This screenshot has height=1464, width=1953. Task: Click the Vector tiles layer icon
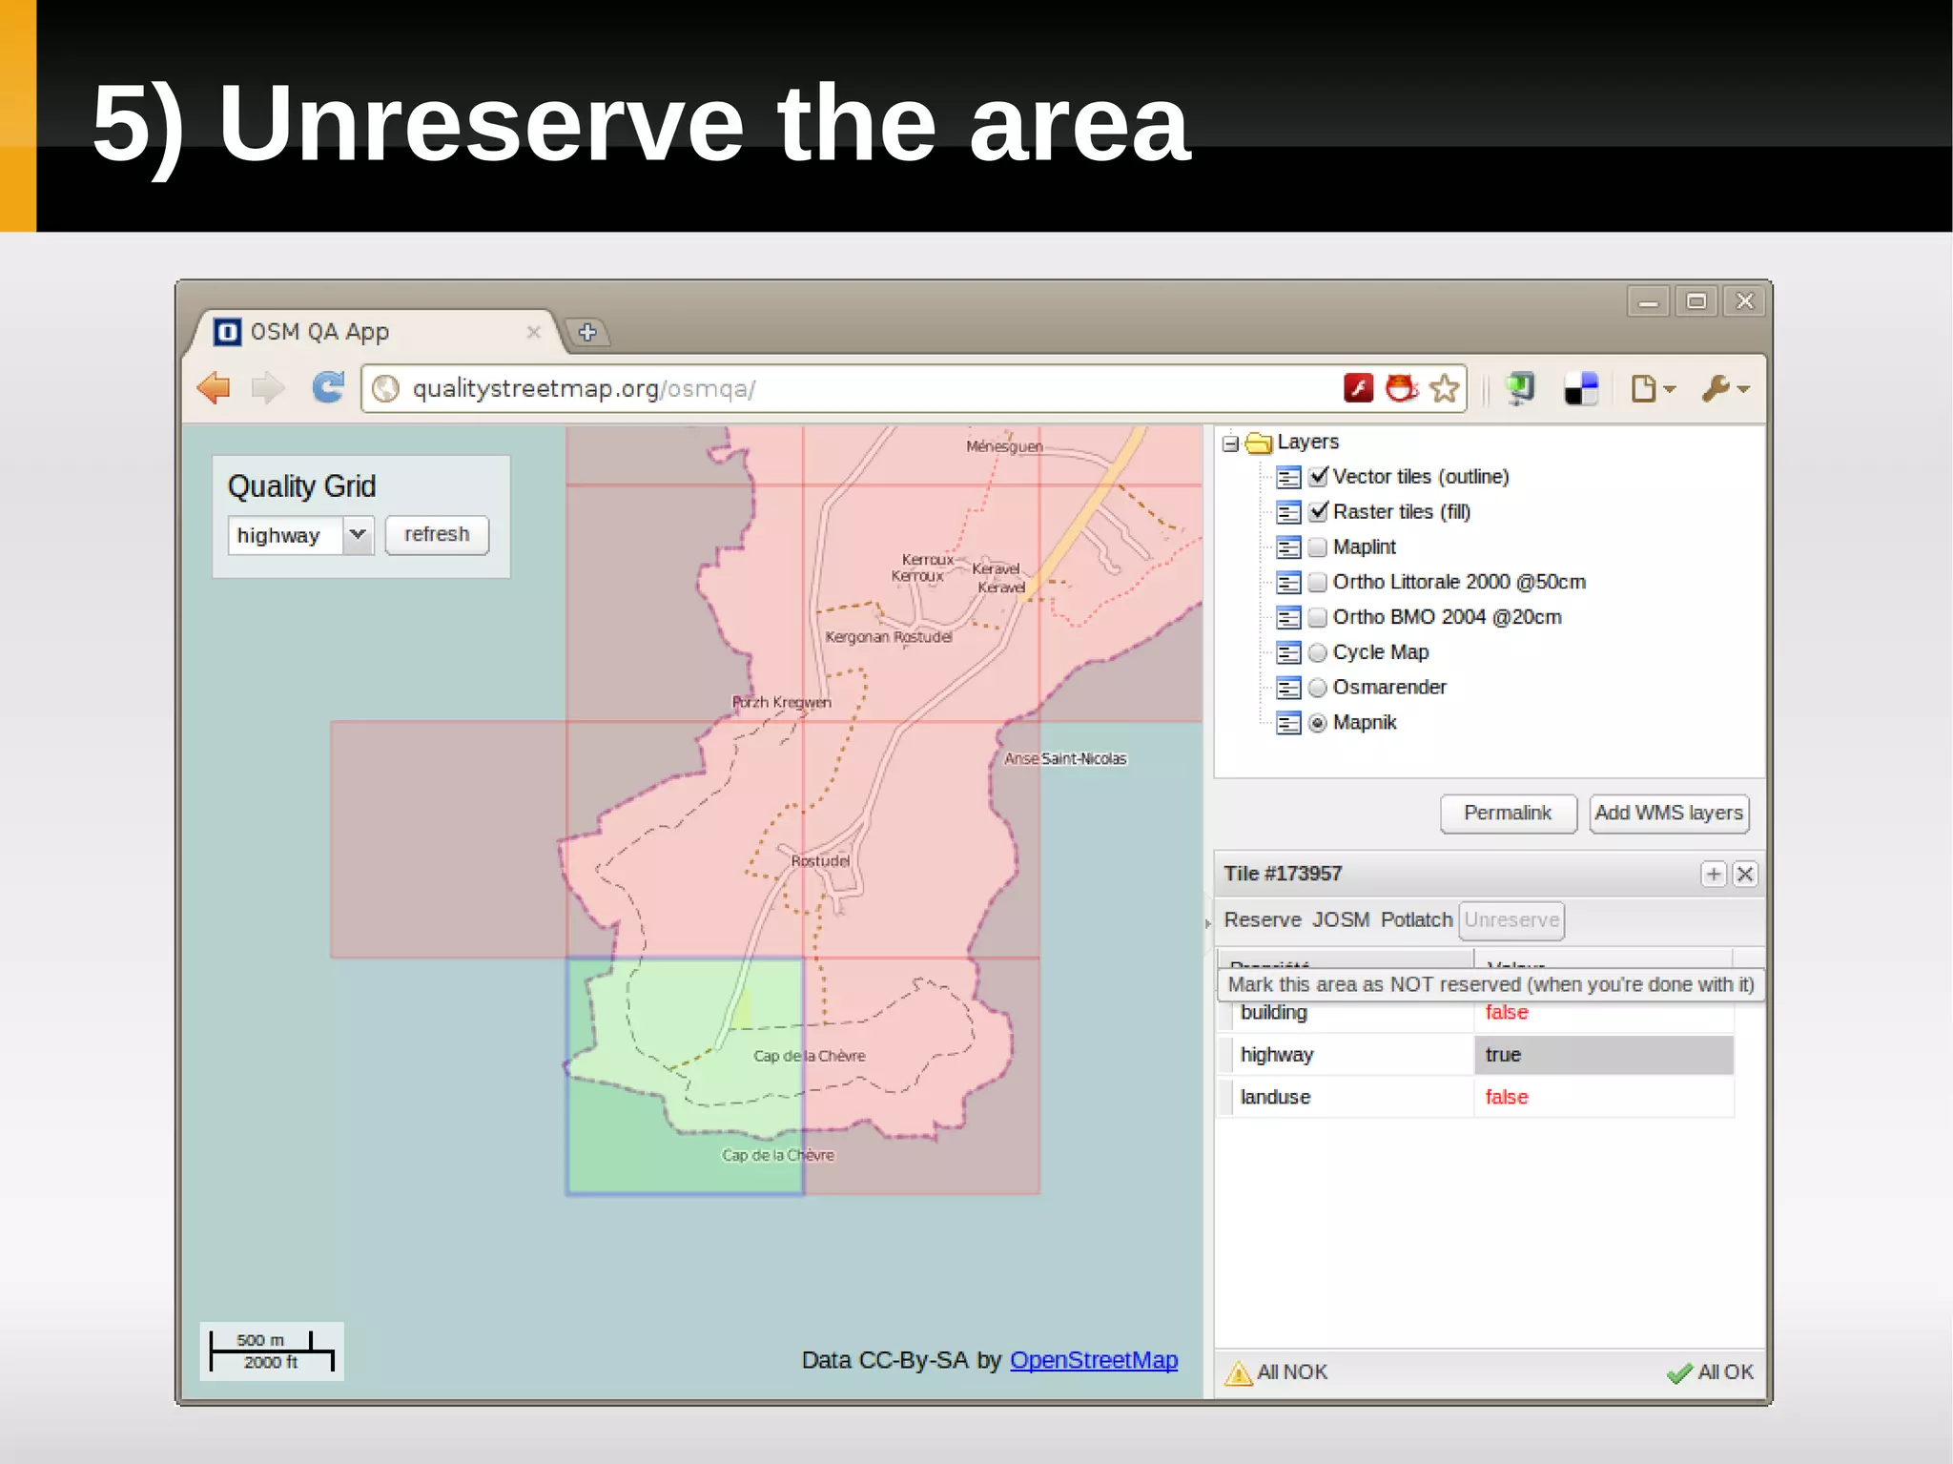tap(1288, 477)
